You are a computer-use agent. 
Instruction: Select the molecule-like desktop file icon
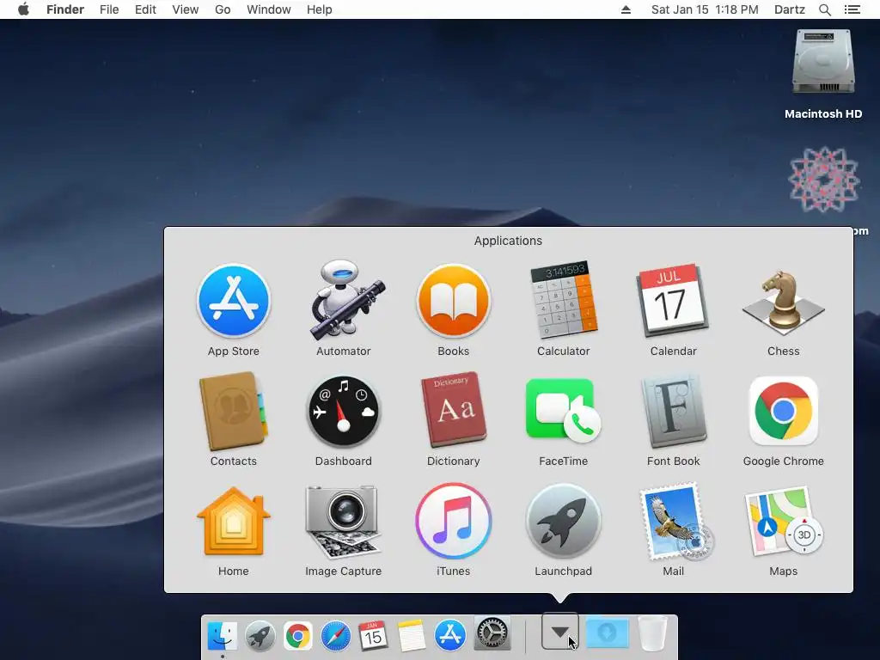824,180
